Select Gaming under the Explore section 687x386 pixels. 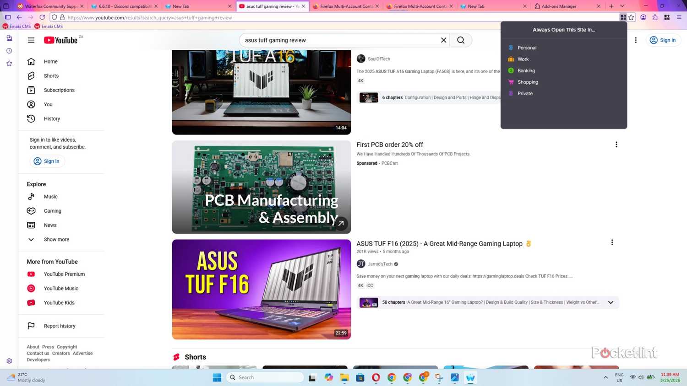pos(52,211)
